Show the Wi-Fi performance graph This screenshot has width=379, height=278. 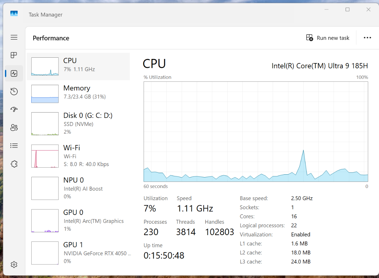pos(78,156)
